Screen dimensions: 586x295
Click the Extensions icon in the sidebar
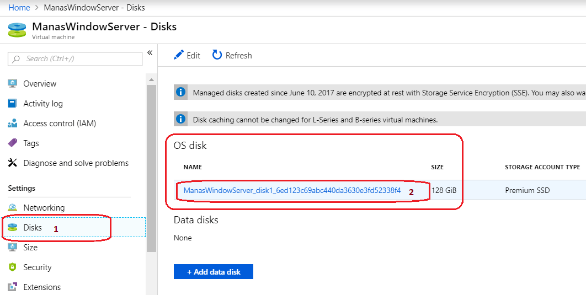click(x=13, y=287)
